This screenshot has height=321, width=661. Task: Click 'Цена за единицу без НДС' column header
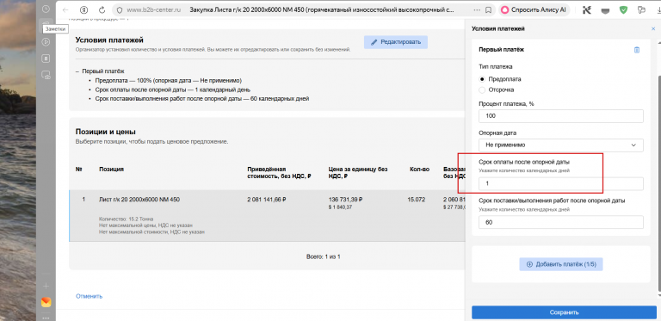click(x=357, y=173)
